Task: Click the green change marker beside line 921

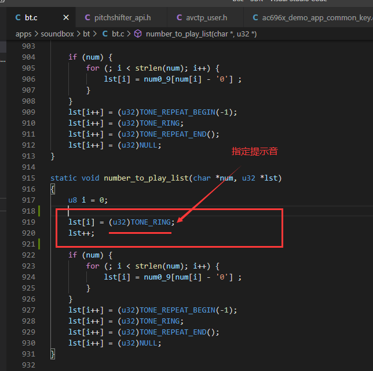Action: click(x=39, y=244)
